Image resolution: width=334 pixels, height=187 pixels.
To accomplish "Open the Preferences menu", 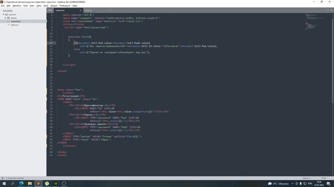I will [65, 6].
